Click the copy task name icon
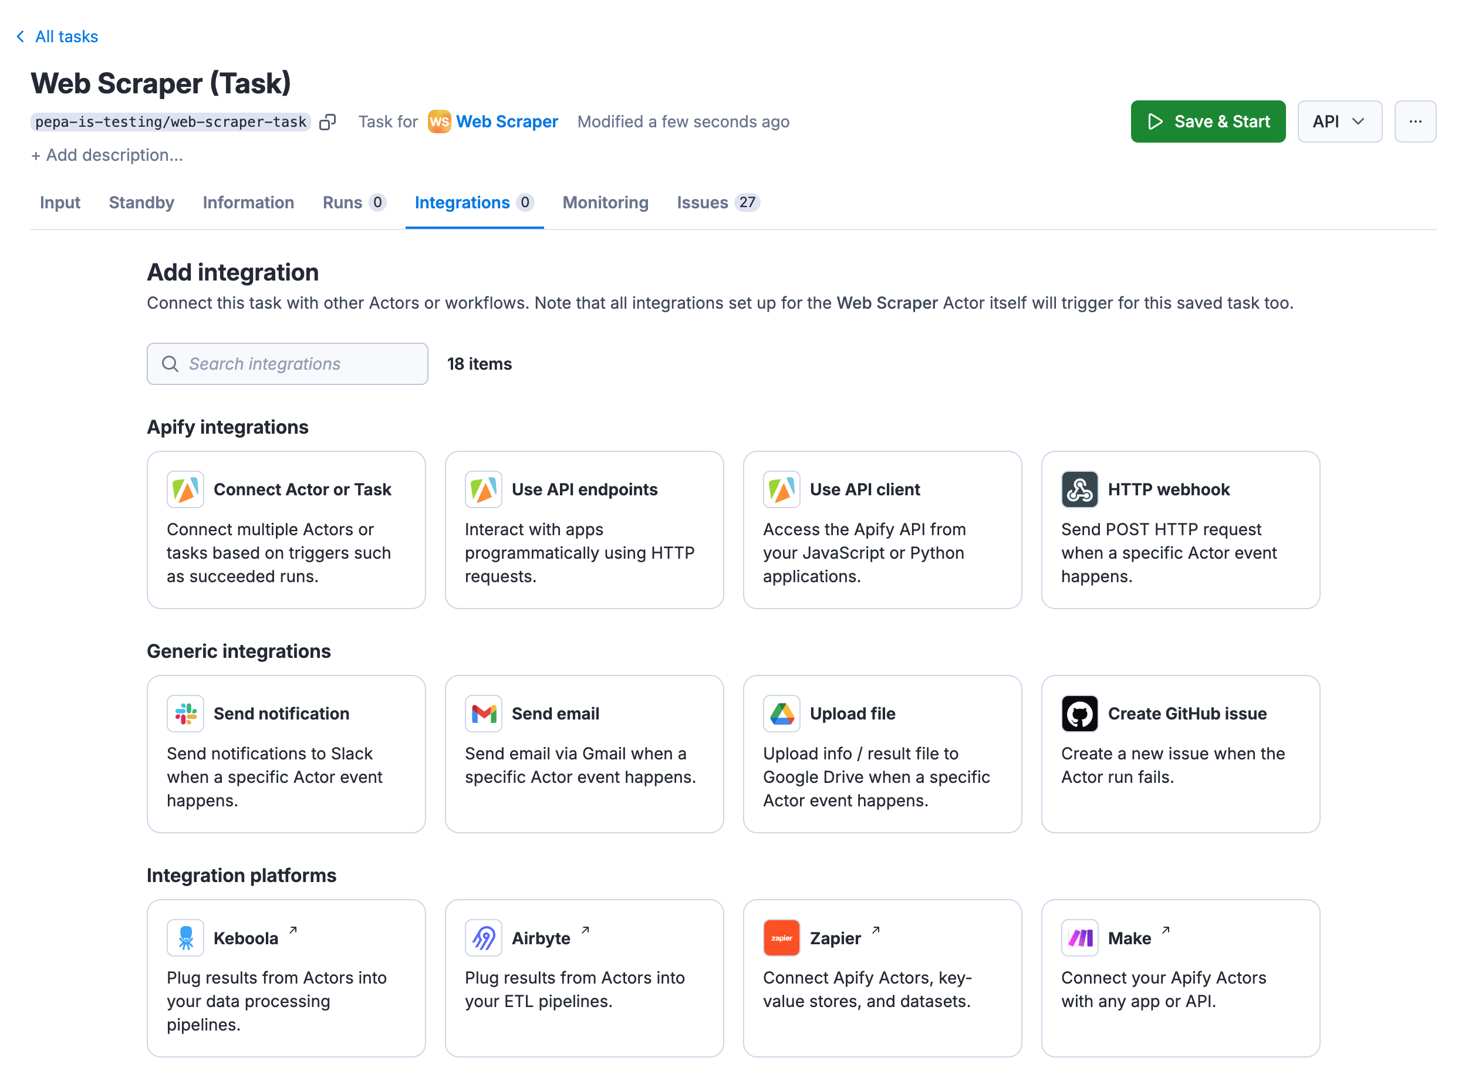Screen dimensions: 1465x1081 pyautogui.click(x=328, y=121)
